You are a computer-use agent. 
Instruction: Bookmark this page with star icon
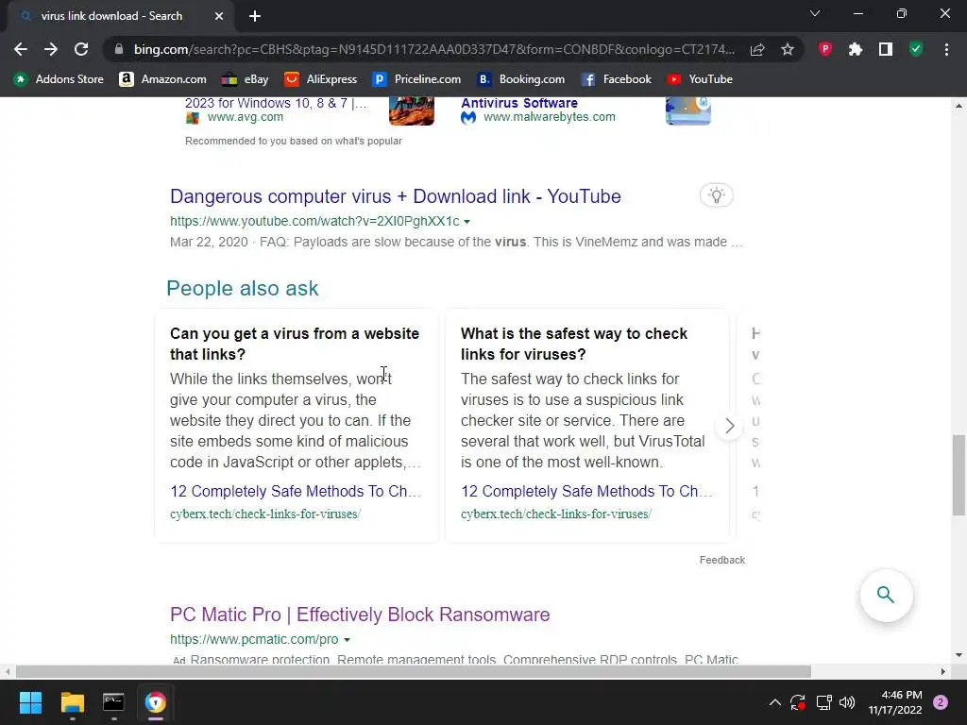point(788,49)
